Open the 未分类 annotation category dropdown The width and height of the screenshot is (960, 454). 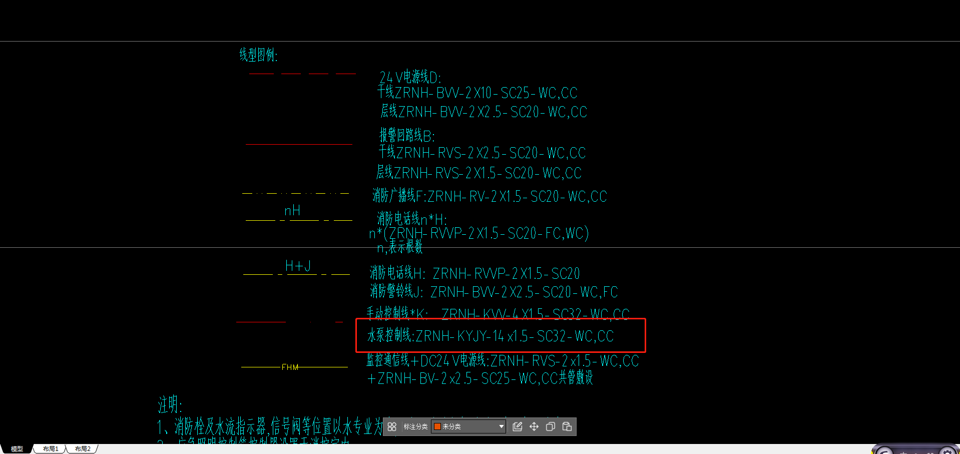coord(468,426)
